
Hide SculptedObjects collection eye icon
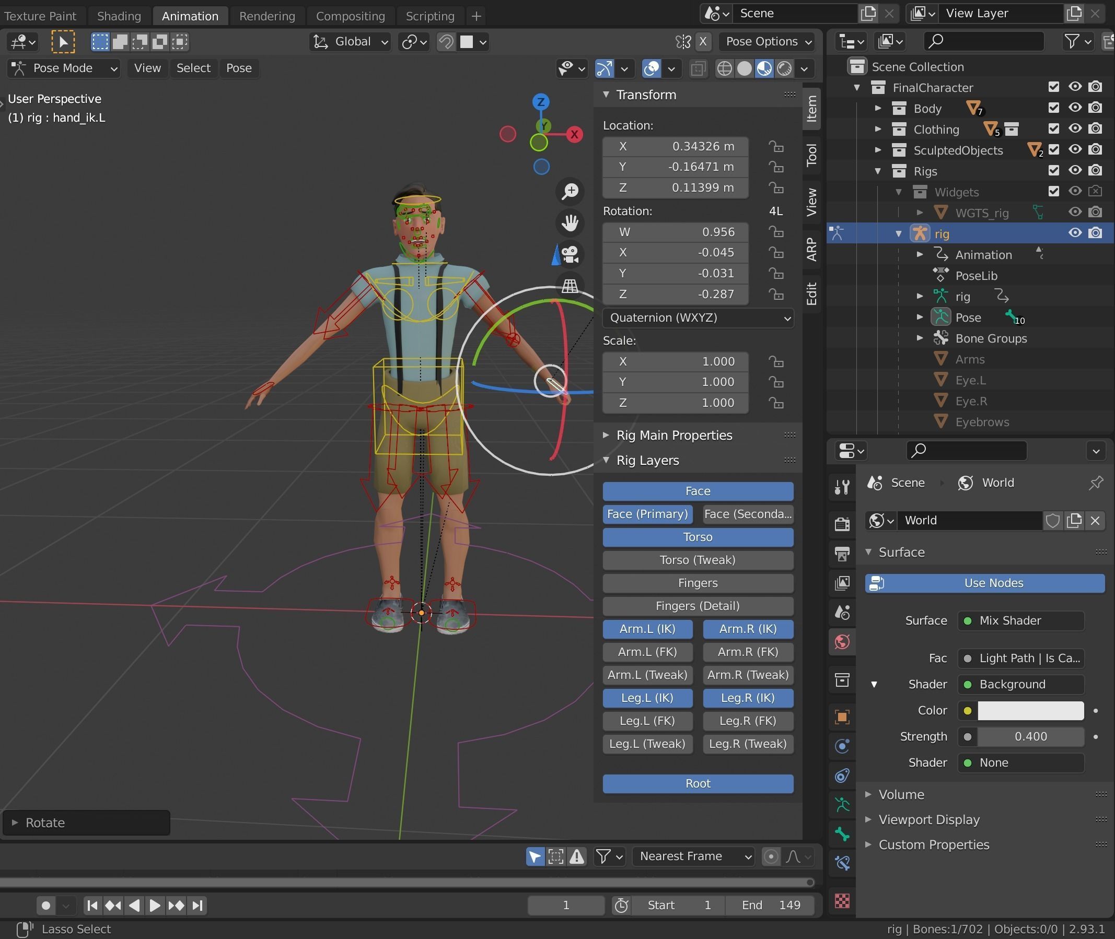pyautogui.click(x=1075, y=149)
